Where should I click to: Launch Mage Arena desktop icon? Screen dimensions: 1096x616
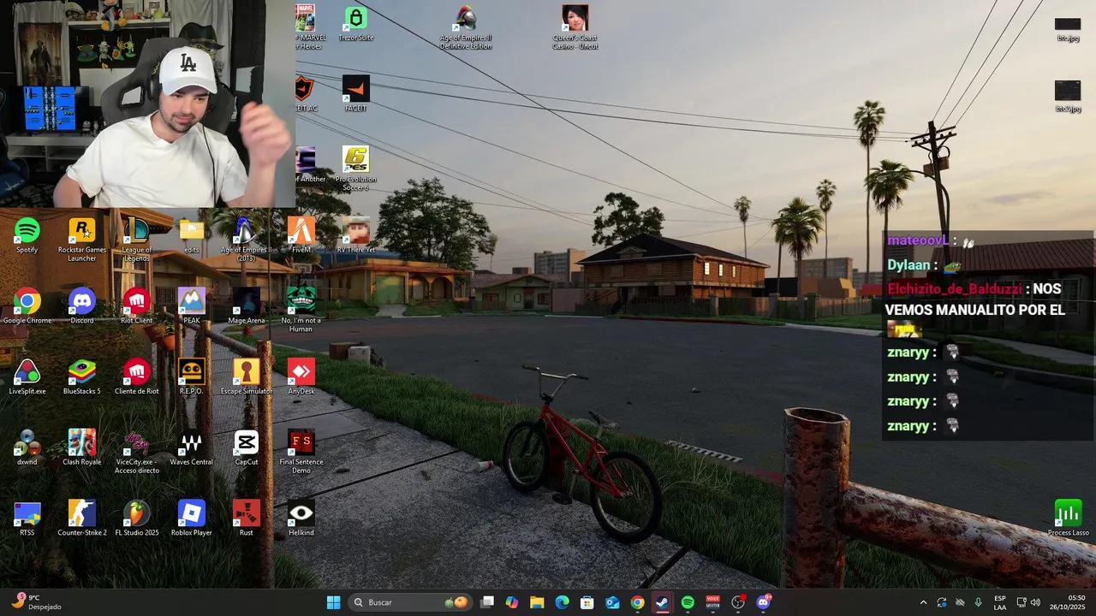pyautogui.click(x=246, y=306)
